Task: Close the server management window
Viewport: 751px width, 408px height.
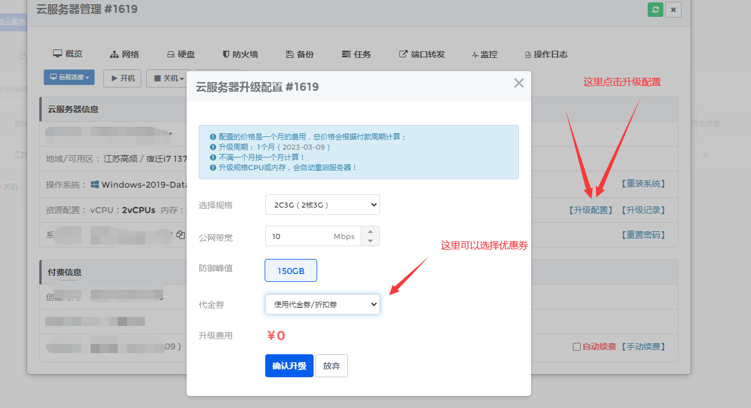Action: click(x=674, y=10)
